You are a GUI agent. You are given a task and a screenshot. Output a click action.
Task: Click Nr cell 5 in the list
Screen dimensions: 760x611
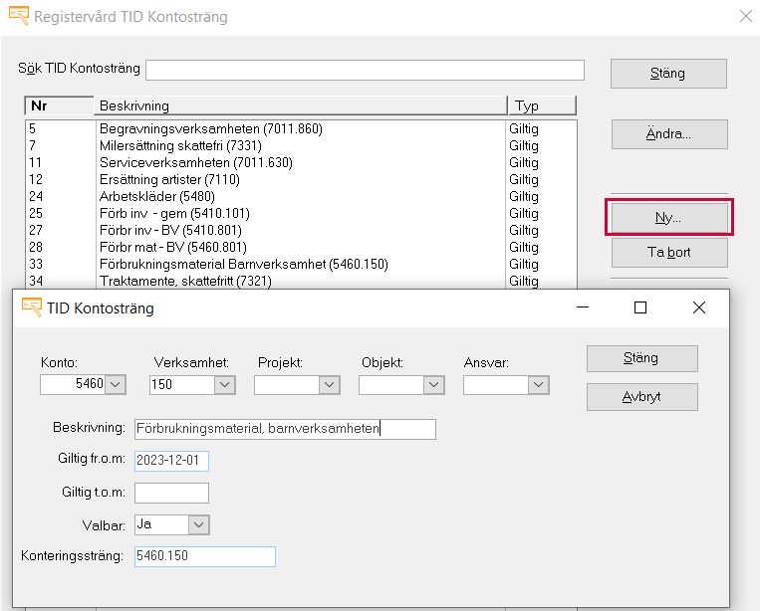click(33, 128)
